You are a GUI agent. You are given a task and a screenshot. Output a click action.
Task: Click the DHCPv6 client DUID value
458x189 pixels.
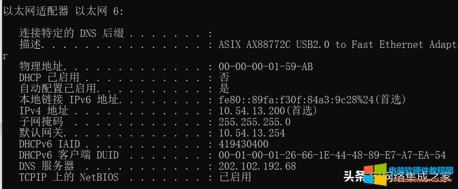pyautogui.click(x=332, y=155)
